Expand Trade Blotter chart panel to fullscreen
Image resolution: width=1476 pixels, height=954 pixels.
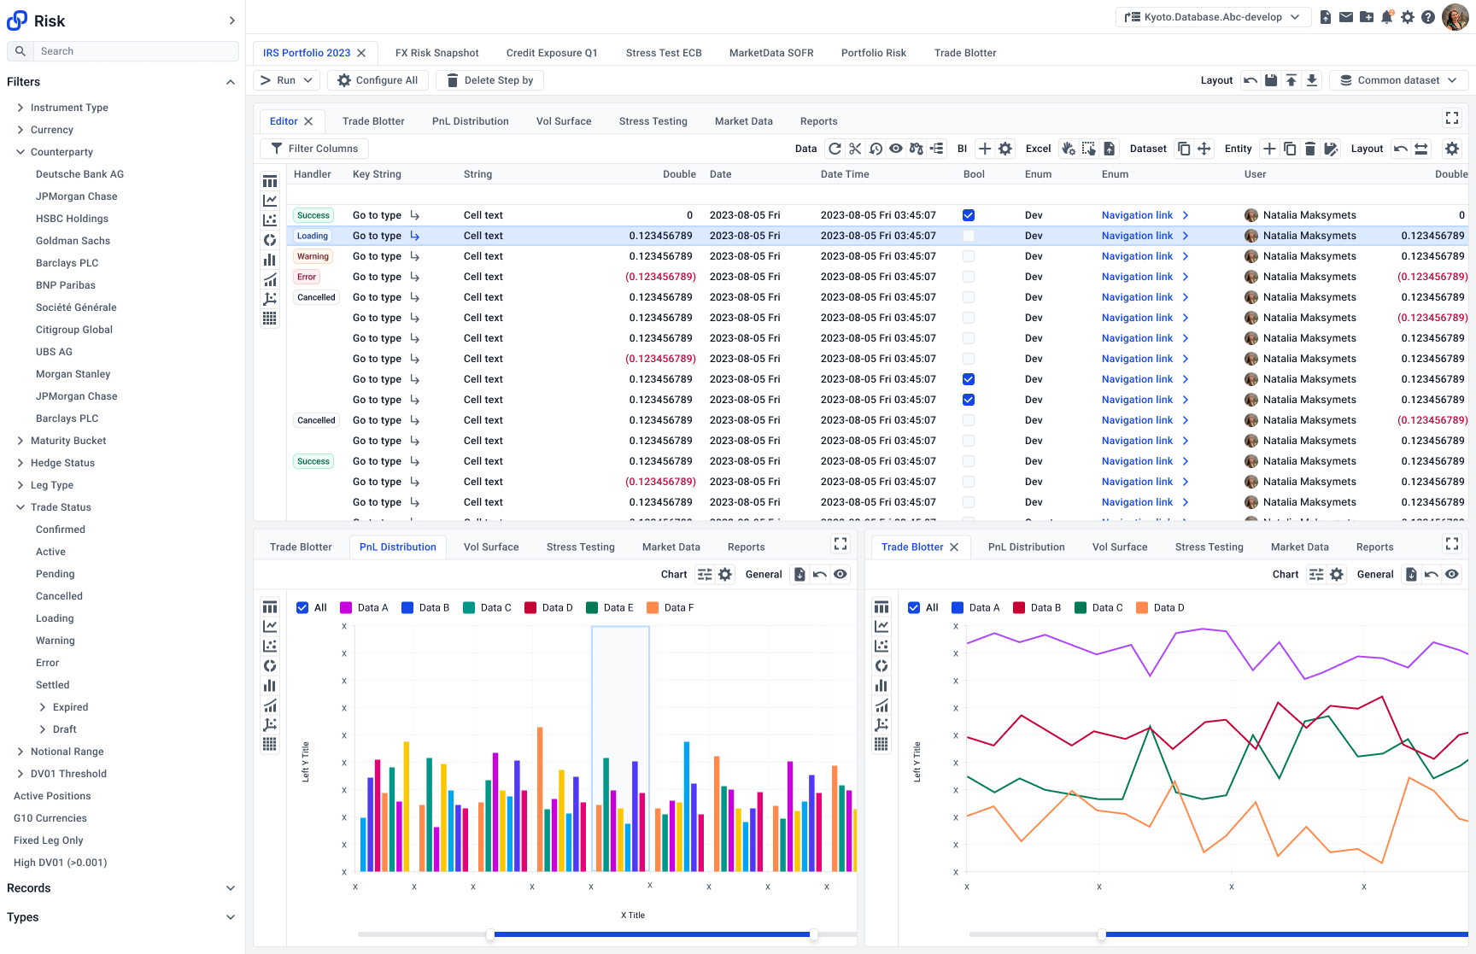(1452, 544)
